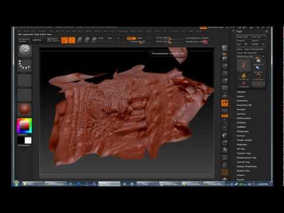Click the LightBox button
Screen dimensions: 284x213
pyautogui.click(x=37, y=40)
